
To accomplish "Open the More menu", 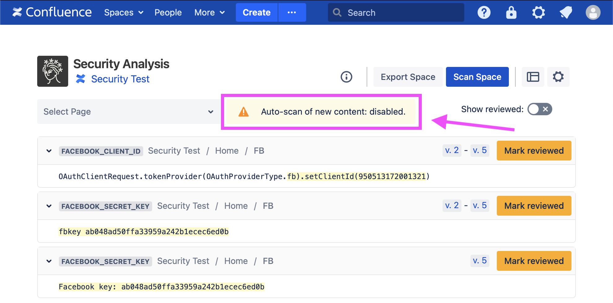I will pos(209,13).
